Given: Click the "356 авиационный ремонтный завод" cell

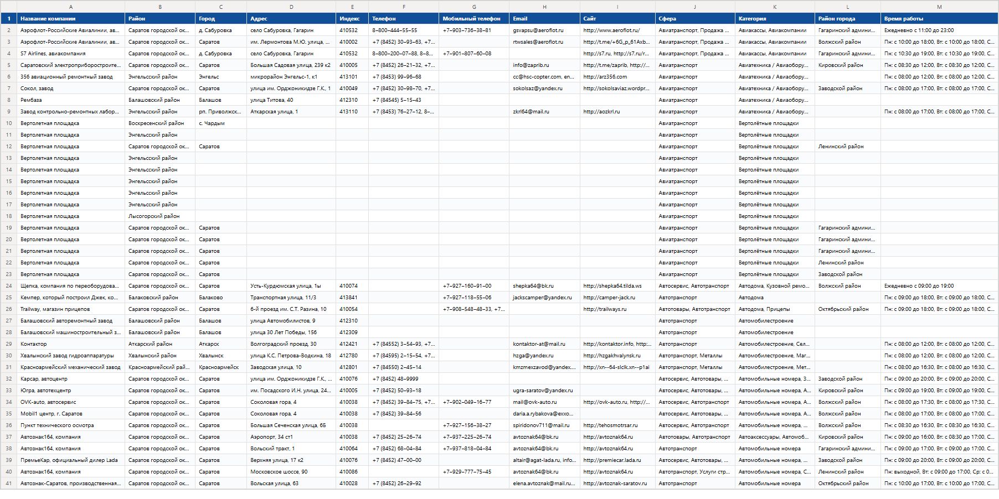Looking at the screenshot, I should click(x=71, y=77).
